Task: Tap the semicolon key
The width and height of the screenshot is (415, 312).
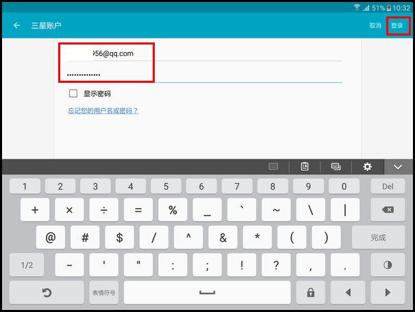Action: click(x=207, y=265)
